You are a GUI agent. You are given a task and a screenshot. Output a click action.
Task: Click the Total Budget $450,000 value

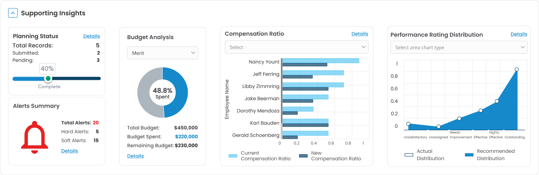[186, 128]
